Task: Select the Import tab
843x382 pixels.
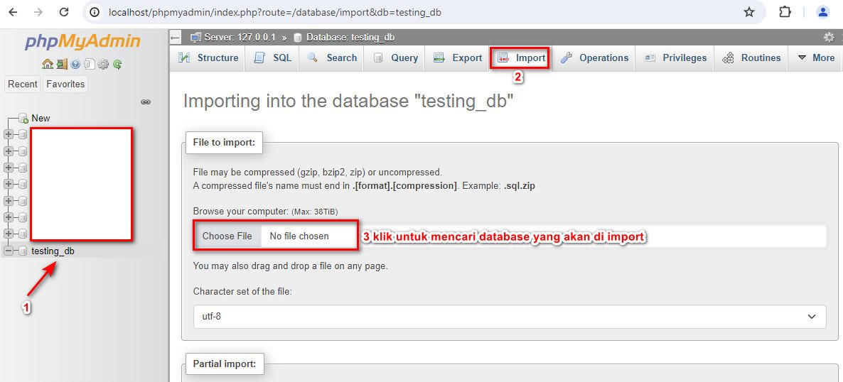Action: (x=521, y=58)
